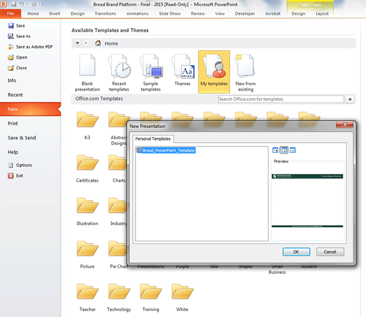
Task: Click the Forward arrow in the templates navigation bar
Action: 85,43
